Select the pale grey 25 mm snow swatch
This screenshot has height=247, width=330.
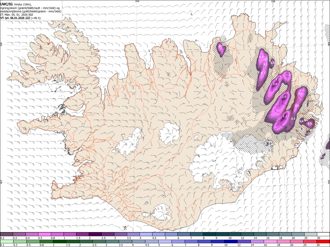pos(311,234)
